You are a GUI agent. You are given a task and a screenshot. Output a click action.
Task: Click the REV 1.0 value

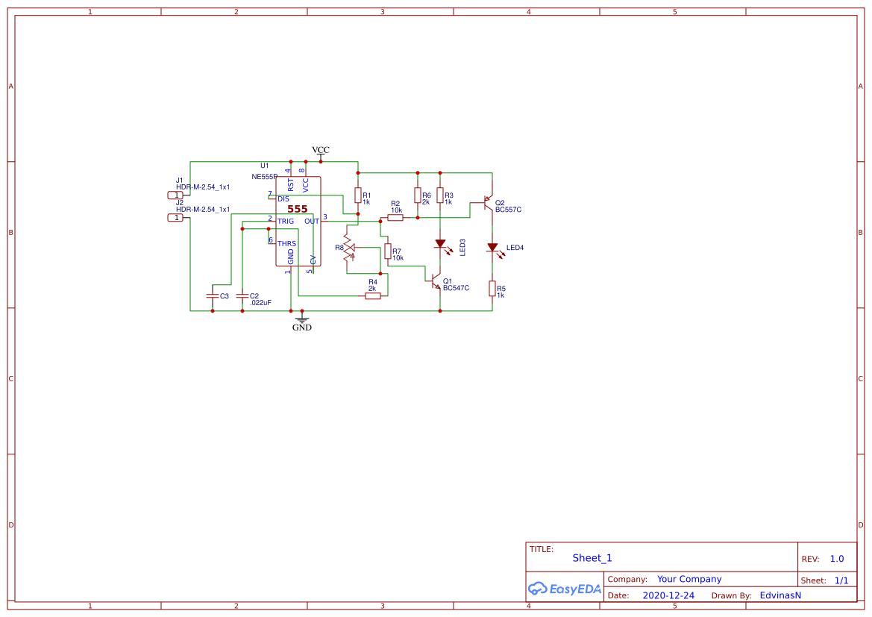(x=837, y=559)
